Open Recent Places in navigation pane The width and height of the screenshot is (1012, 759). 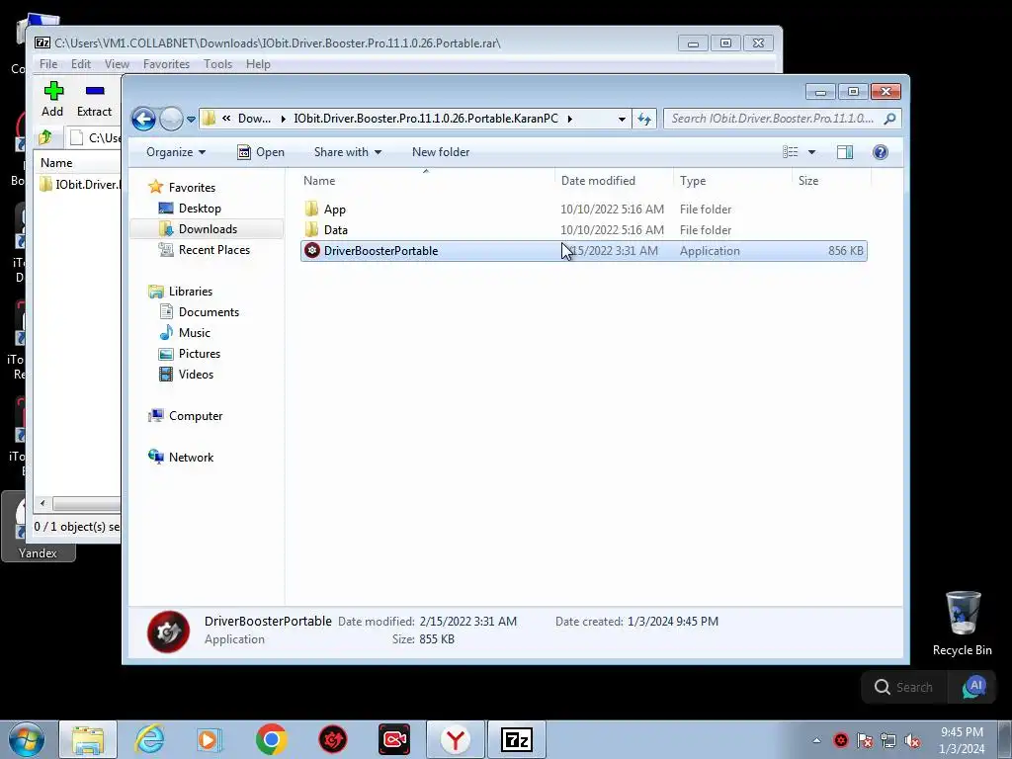coord(213,250)
